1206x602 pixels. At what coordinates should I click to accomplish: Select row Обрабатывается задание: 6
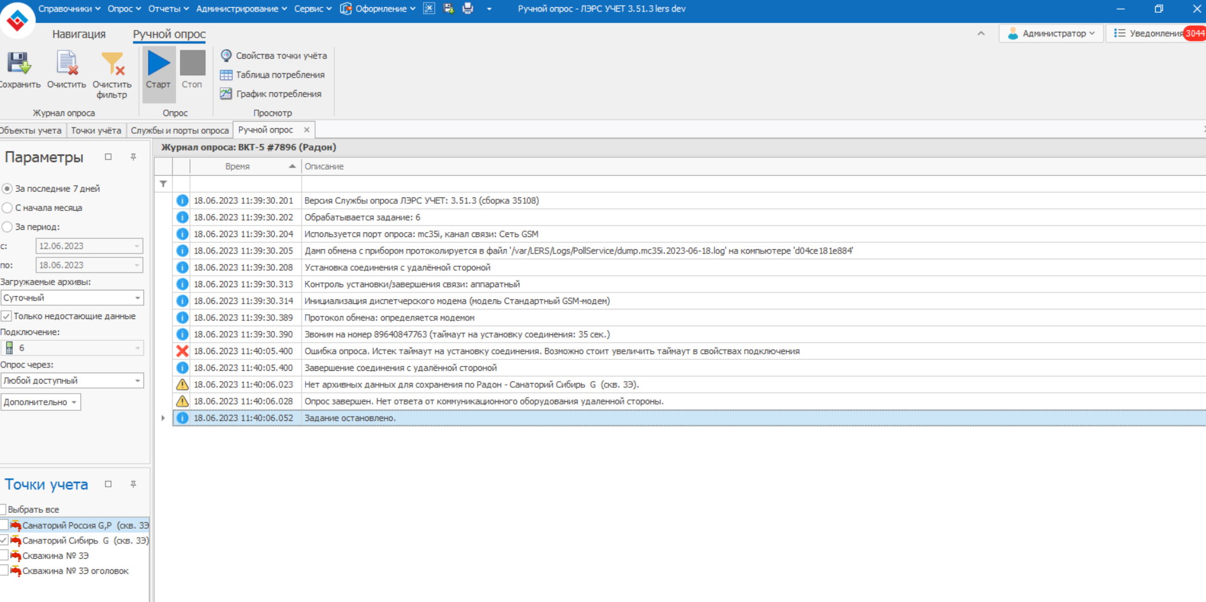tap(689, 217)
